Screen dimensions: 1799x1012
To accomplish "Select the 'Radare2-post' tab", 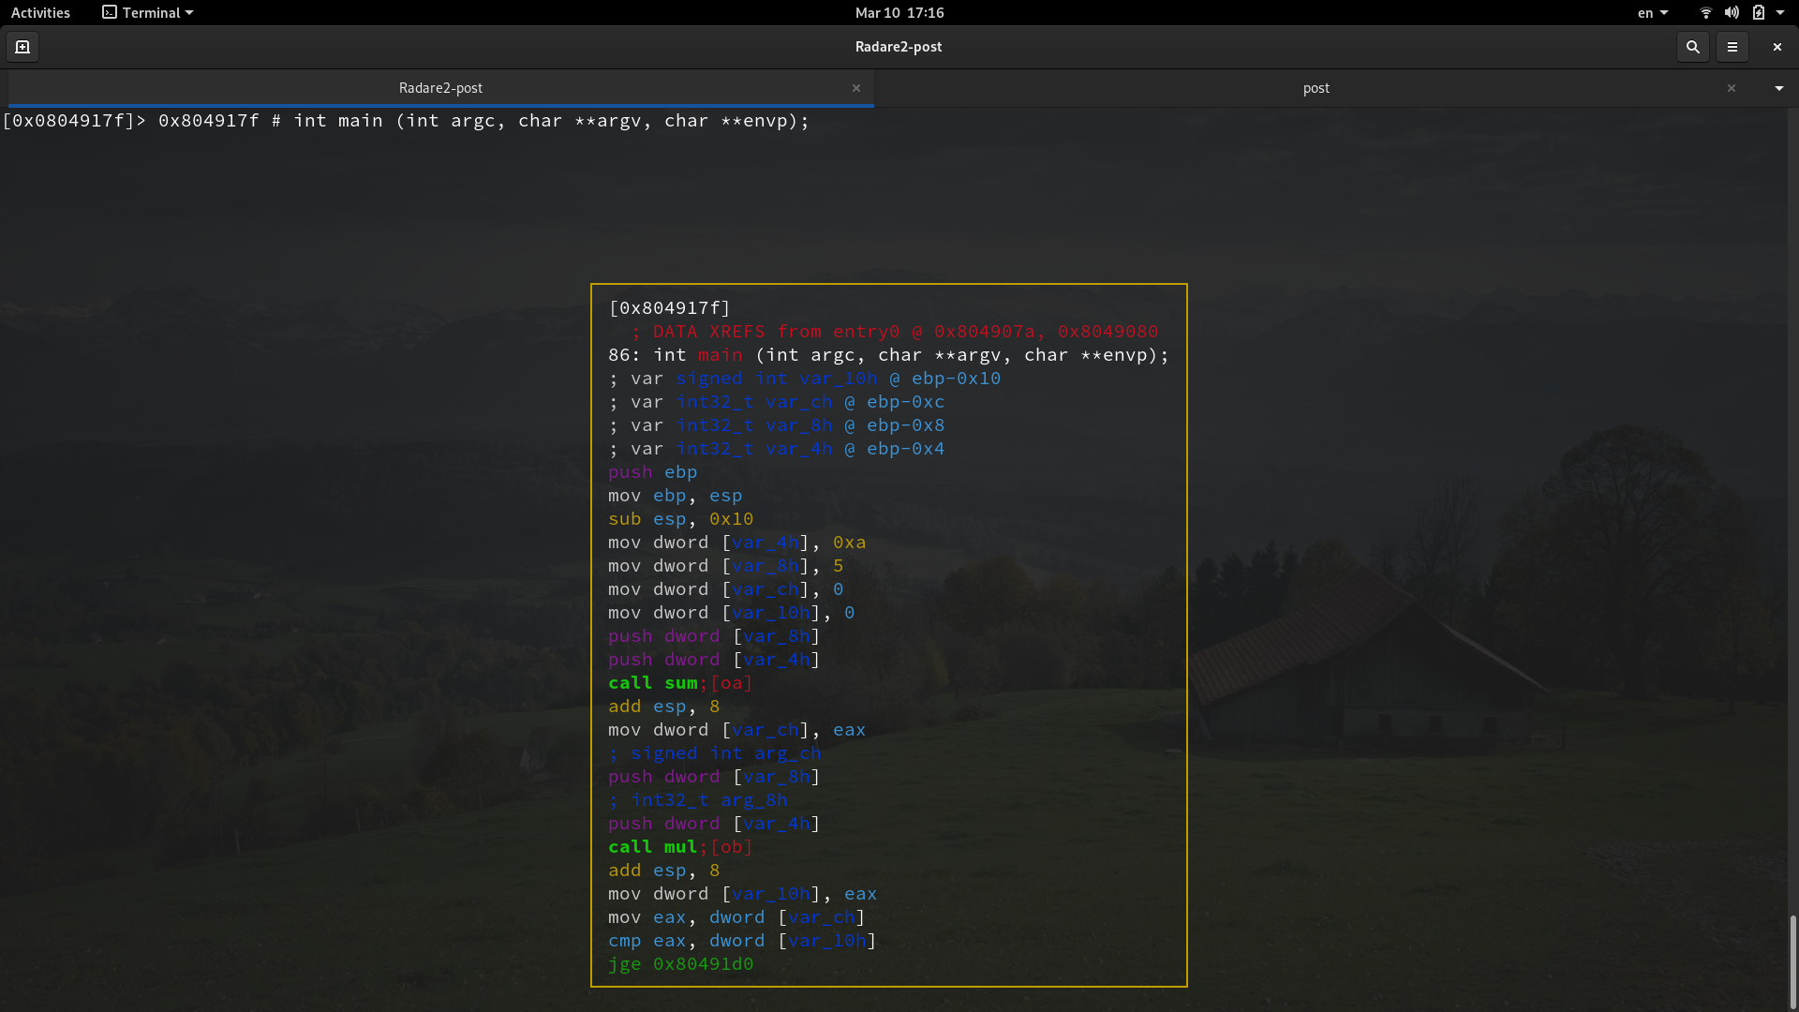I will 441,88.
